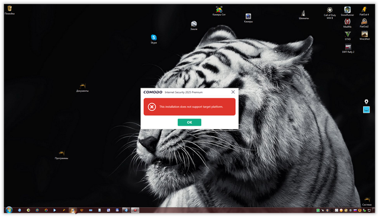The image size is (379, 217).
Task: Select the Камеры Сет desktop shortcut
Action: pyautogui.click(x=219, y=11)
